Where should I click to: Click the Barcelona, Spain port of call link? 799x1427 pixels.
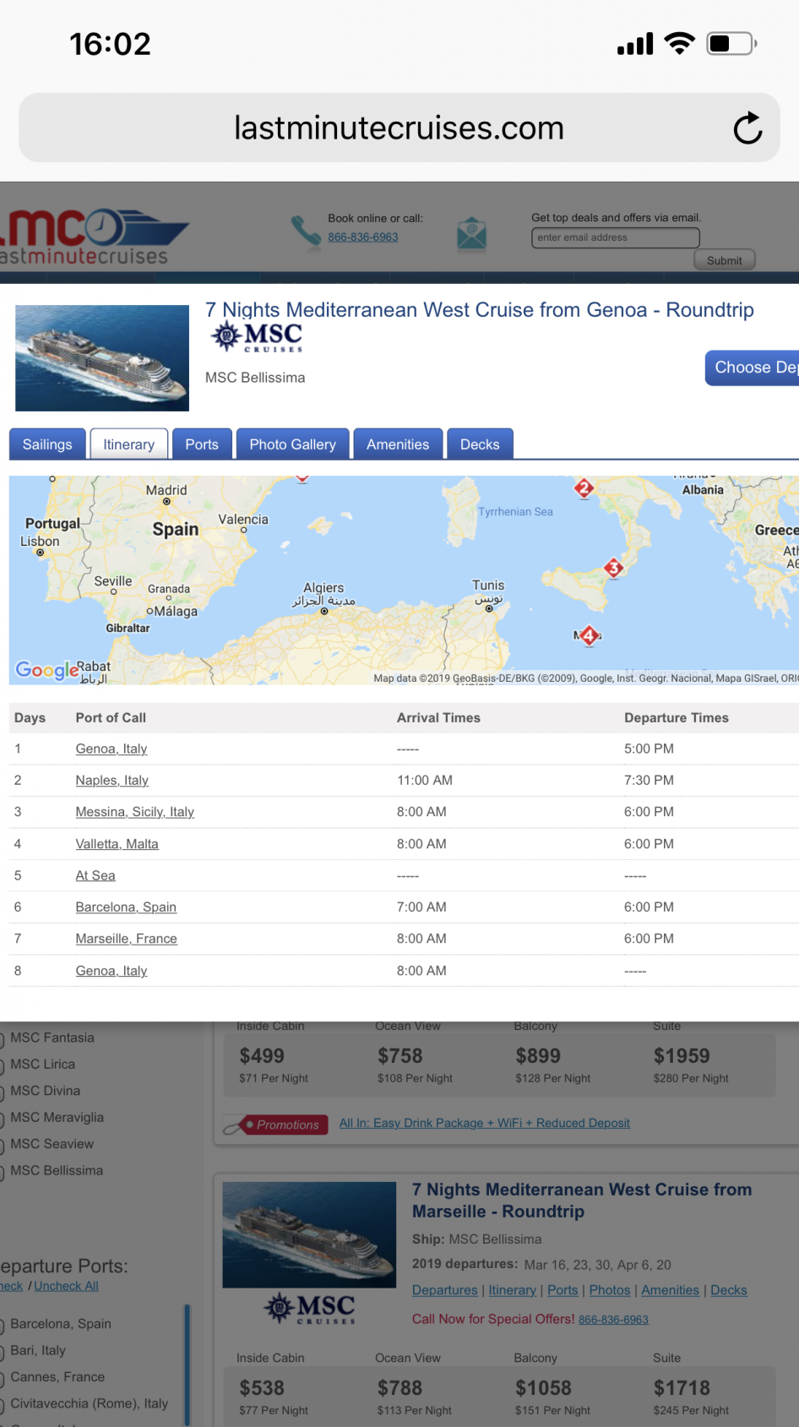click(126, 907)
